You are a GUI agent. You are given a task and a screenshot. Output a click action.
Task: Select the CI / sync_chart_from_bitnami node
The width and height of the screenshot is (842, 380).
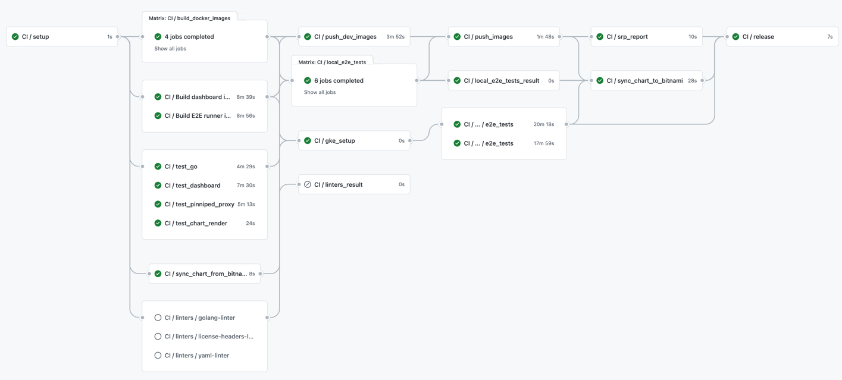point(205,274)
